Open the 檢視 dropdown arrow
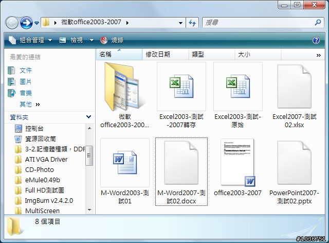 click(x=92, y=40)
